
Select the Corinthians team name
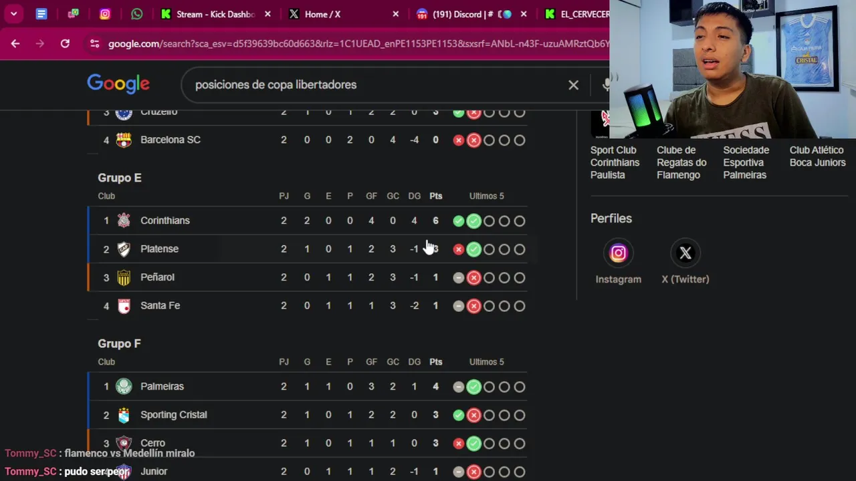tap(165, 220)
